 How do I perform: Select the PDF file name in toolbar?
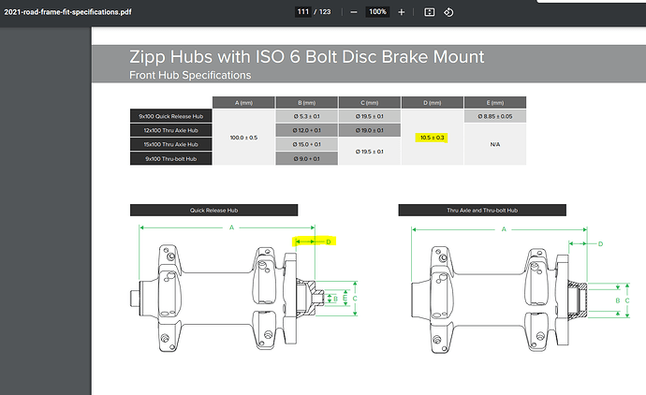68,12
